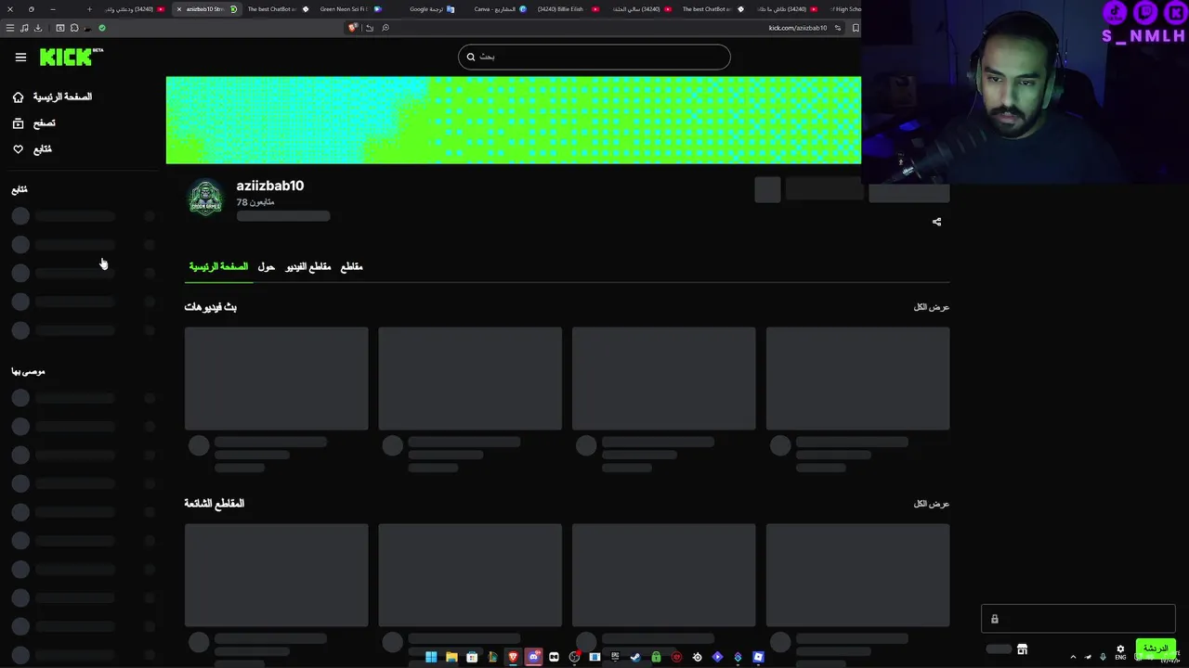This screenshot has height=668, width=1189.
Task: Focus the Kick search box
Action: coord(594,57)
